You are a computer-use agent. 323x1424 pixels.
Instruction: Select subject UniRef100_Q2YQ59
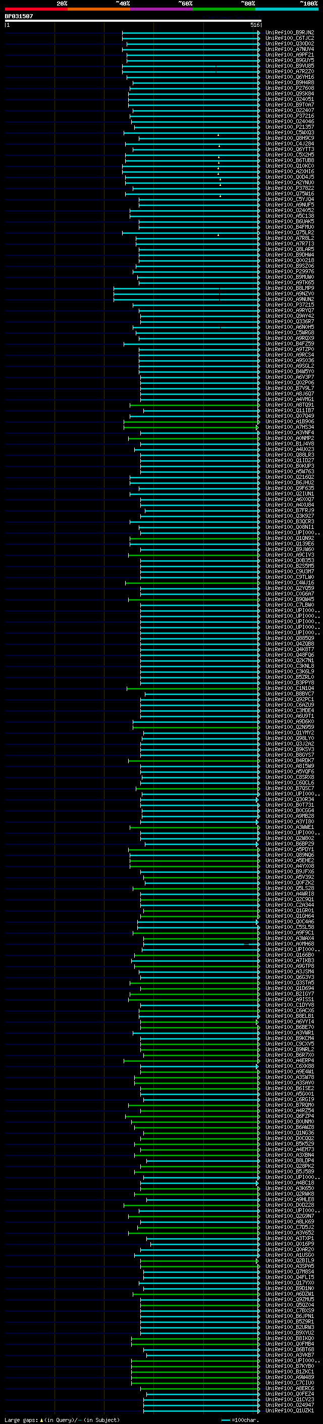point(289,588)
